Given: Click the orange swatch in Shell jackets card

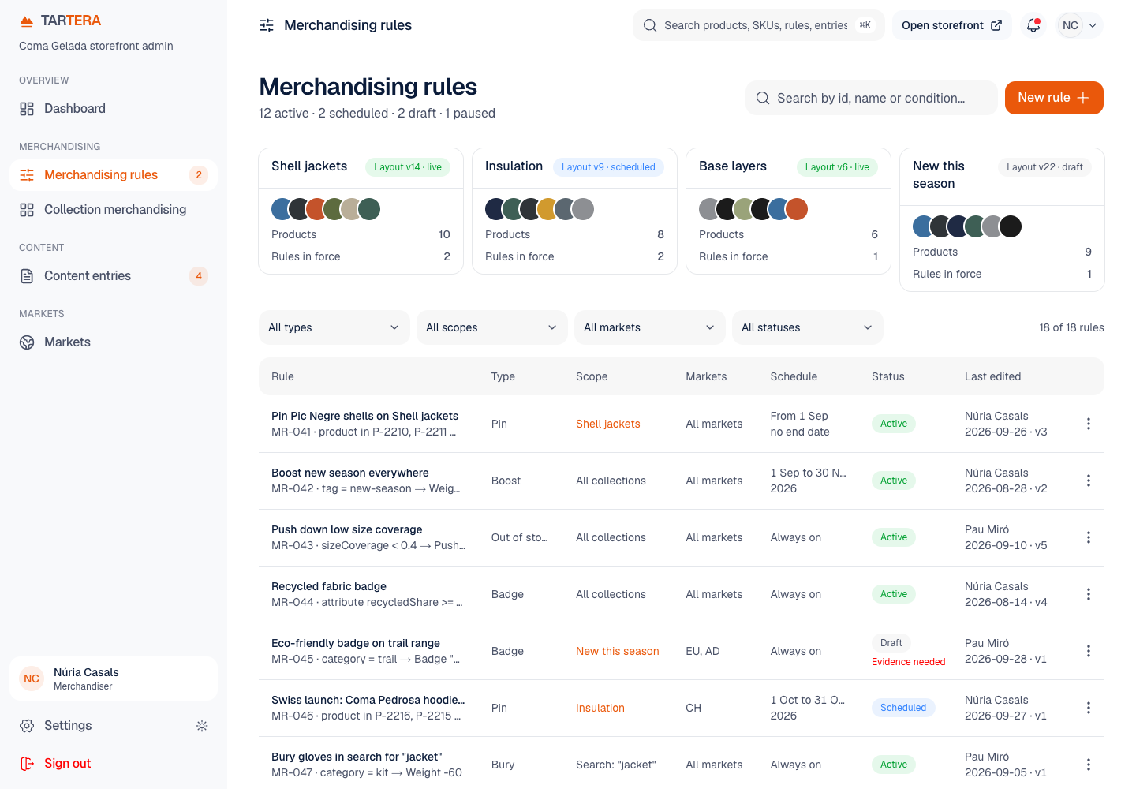Looking at the screenshot, I should pyautogui.click(x=317, y=209).
